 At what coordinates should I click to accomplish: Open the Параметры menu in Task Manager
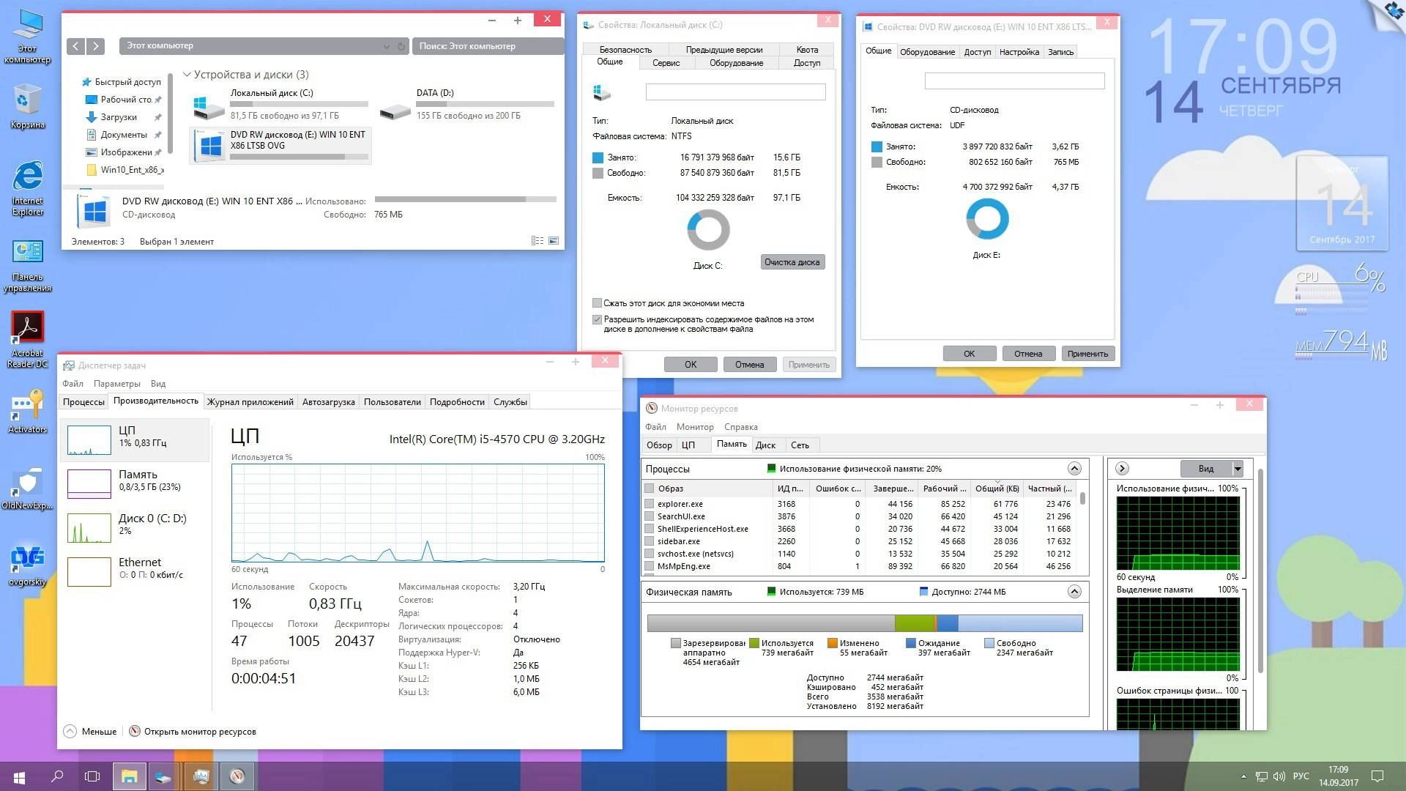[x=118, y=383]
